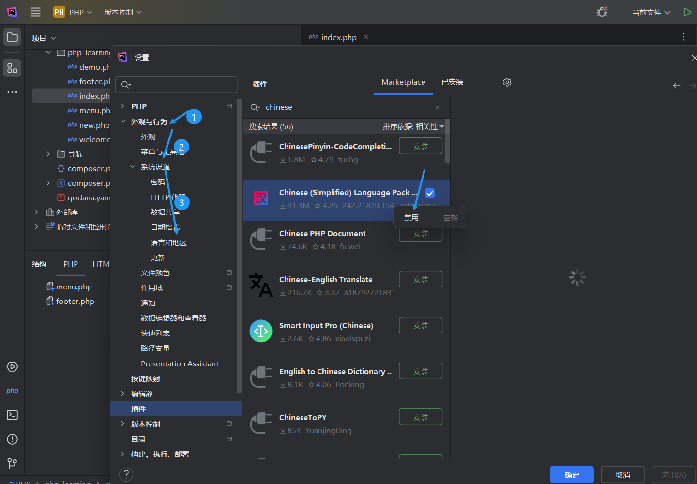697x484 pixels.
Task: Select demo.php in the project tree
Action: point(89,67)
